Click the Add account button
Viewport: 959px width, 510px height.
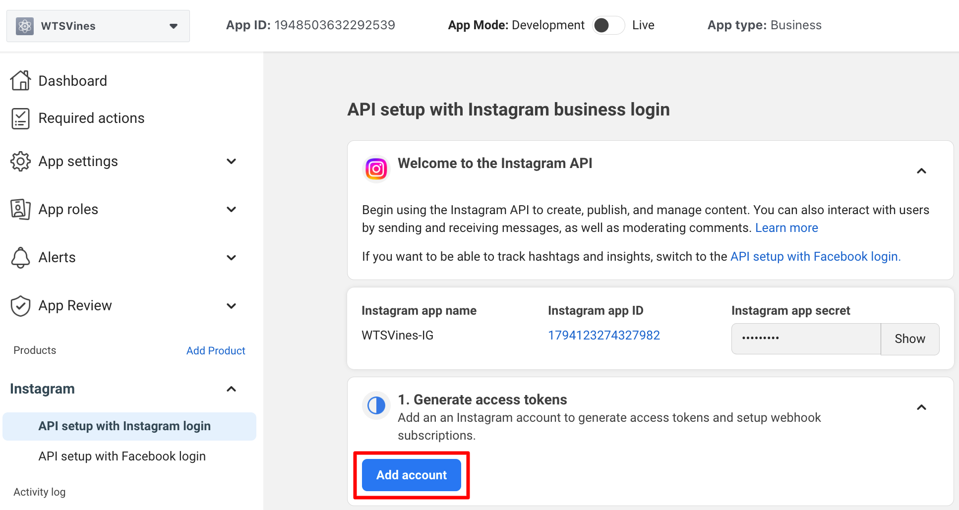(412, 475)
